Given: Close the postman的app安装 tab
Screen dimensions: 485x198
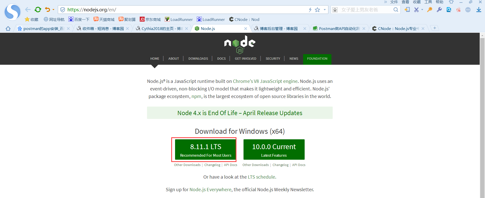Looking at the screenshot, I should click(68, 28).
